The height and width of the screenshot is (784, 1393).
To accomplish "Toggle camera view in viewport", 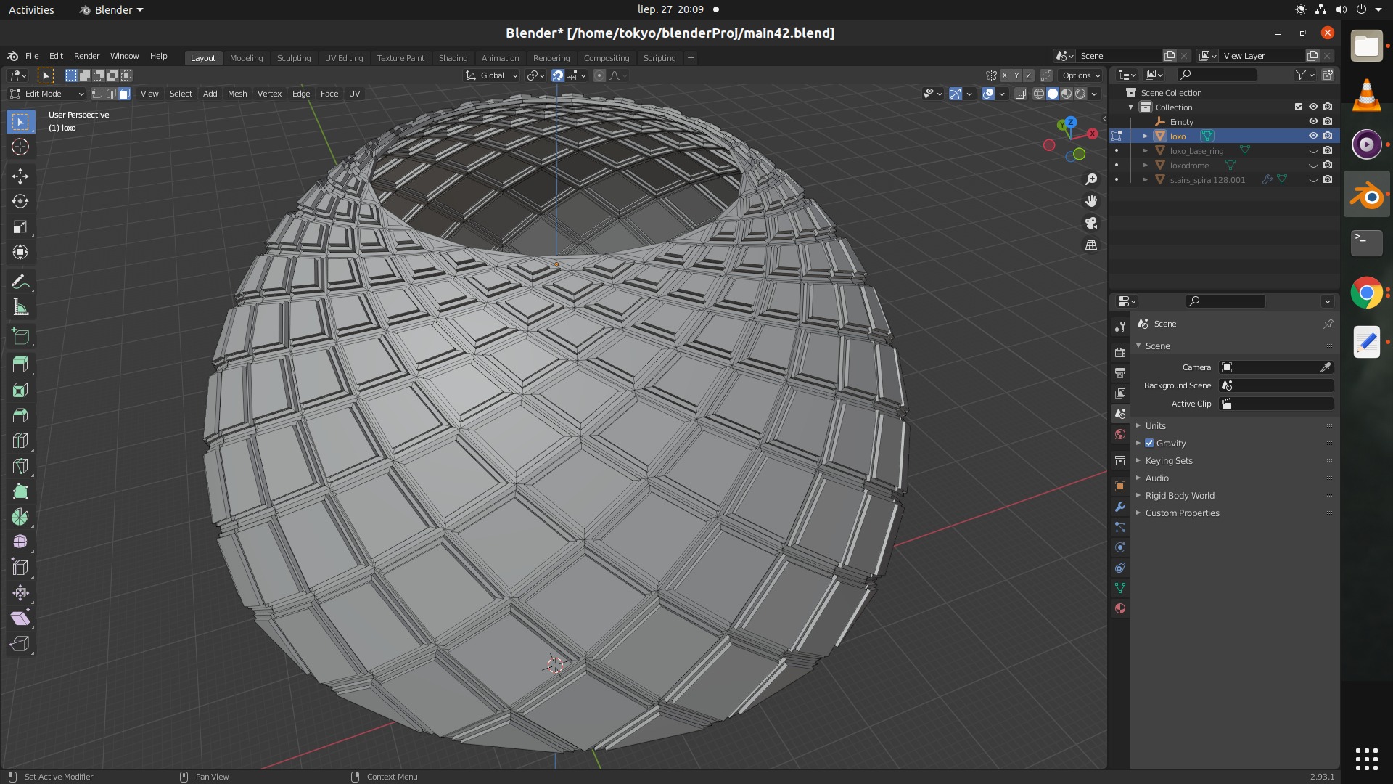I will point(1091,223).
